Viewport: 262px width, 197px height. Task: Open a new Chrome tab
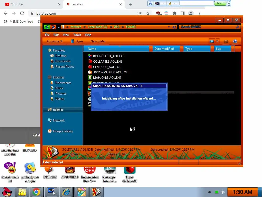click(x=130, y=4)
